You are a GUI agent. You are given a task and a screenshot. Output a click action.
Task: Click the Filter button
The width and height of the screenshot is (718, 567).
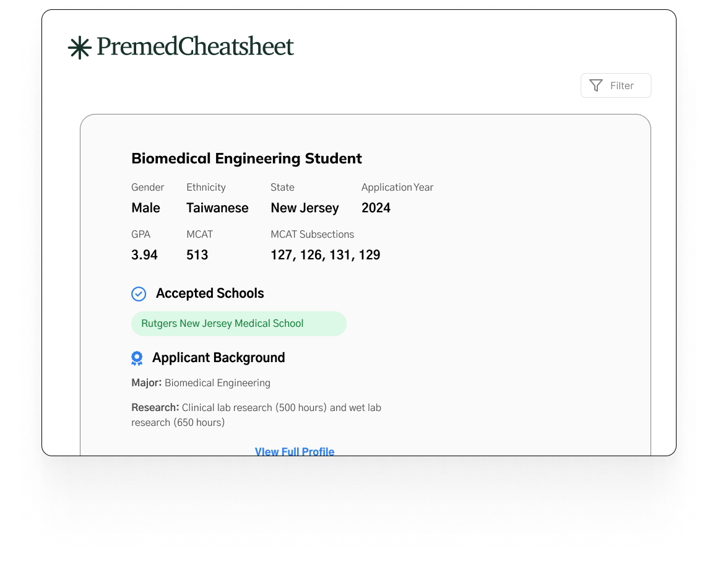tap(615, 85)
